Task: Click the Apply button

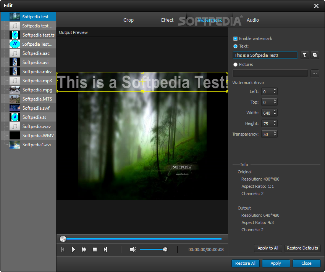Action: pos(276,263)
